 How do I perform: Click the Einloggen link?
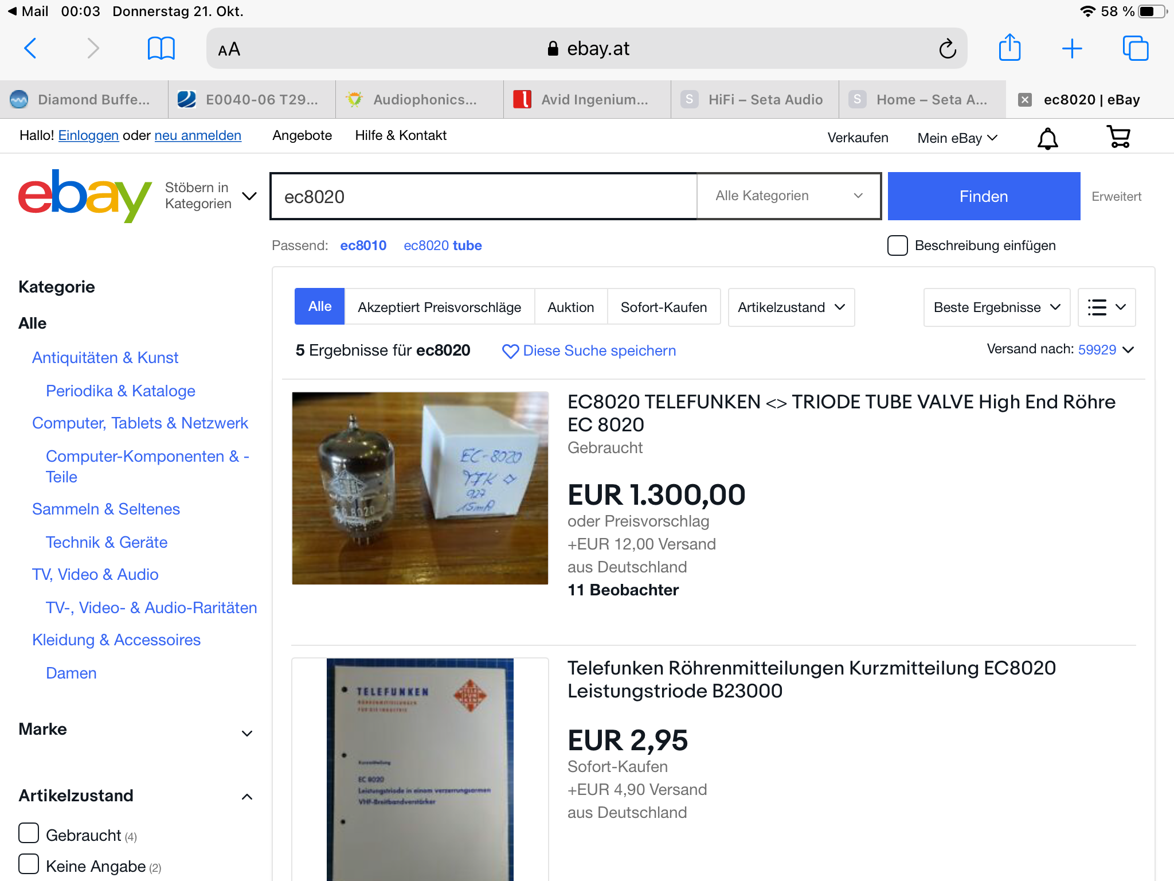coord(88,135)
